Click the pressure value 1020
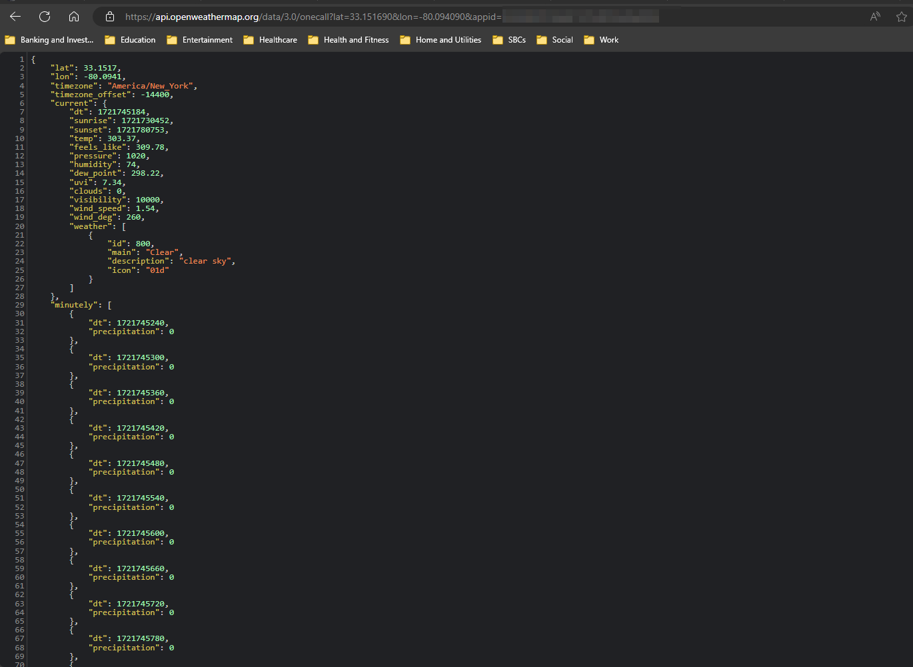This screenshot has width=913, height=667. point(136,156)
